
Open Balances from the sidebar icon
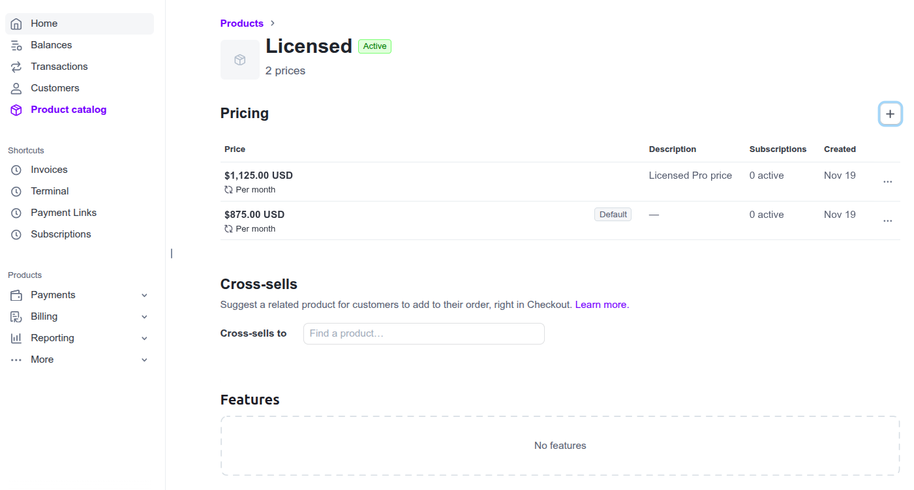point(16,44)
